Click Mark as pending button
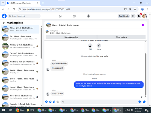This screenshot has height=113, width=151. [71, 37]
